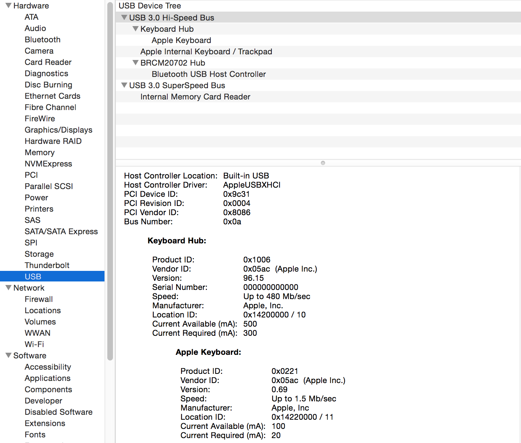
Task: Select Apple Internal Keyboard / Trackpad row
Action: coord(318,51)
